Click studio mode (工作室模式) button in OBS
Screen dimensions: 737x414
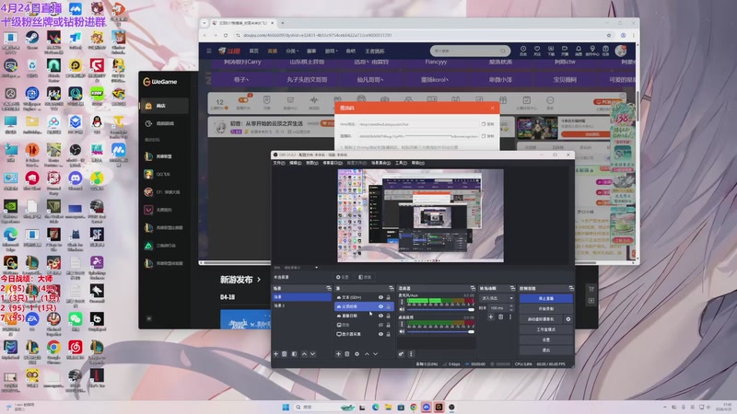[x=545, y=329]
